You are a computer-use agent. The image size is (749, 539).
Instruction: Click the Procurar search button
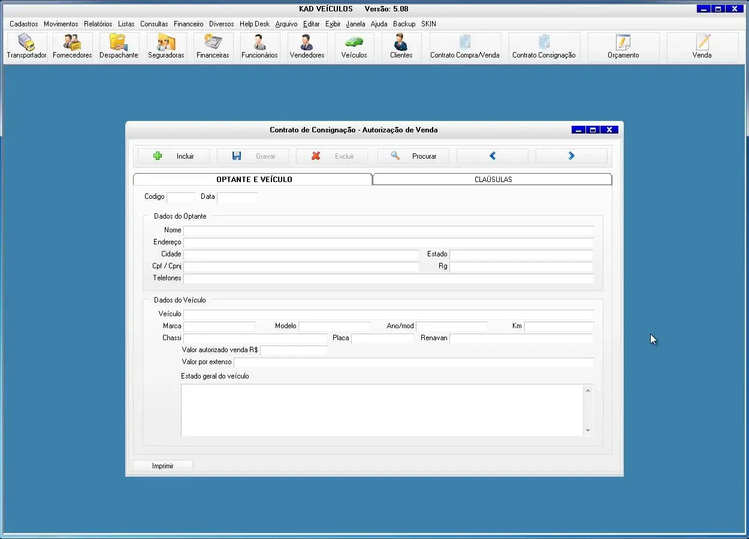pyautogui.click(x=413, y=156)
